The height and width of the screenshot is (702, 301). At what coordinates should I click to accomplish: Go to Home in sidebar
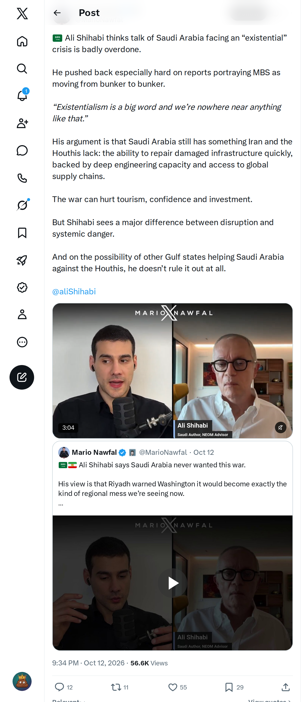pyautogui.click(x=22, y=41)
